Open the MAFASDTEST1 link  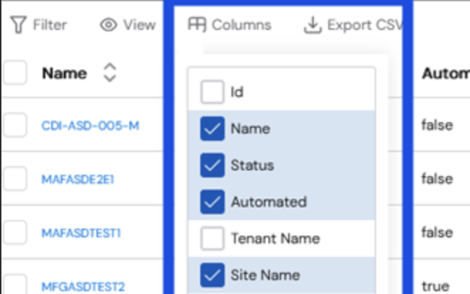point(81,233)
